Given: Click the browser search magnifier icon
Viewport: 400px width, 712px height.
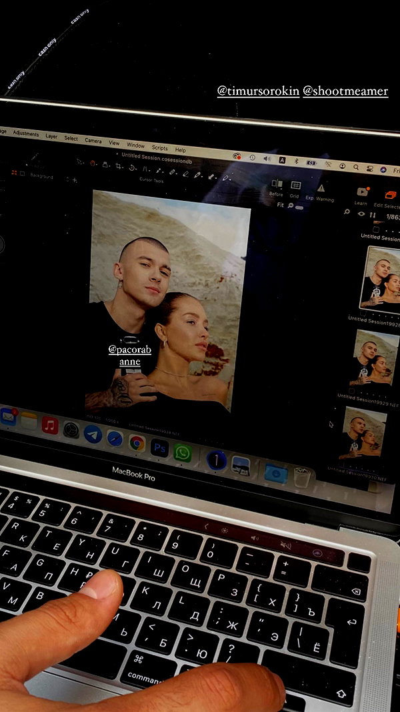Looking at the screenshot, I should click(347, 211).
